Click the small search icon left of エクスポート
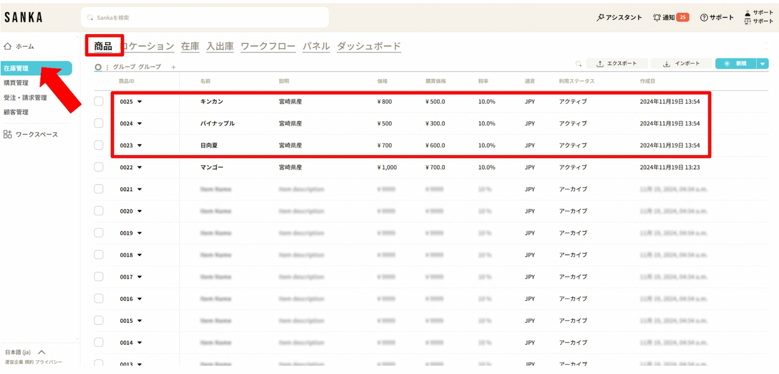This screenshot has height=374, width=779. click(x=579, y=64)
